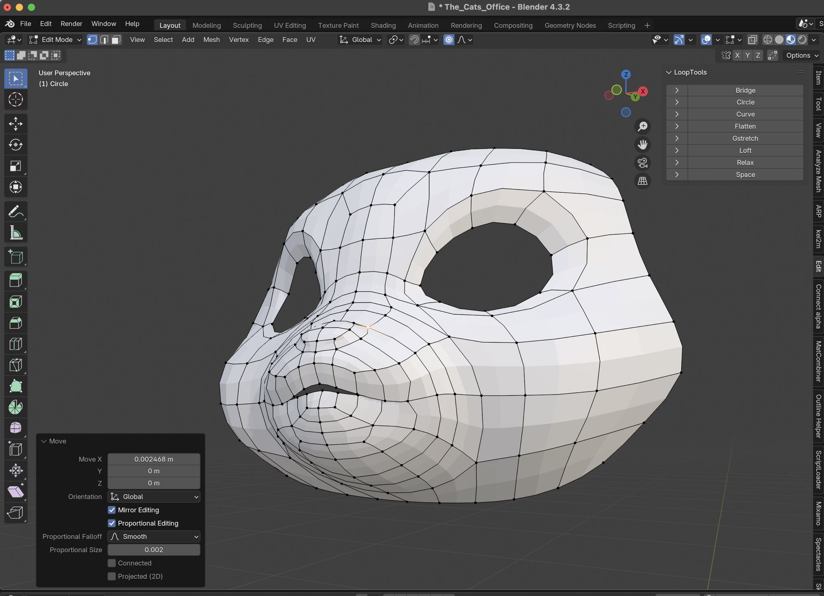This screenshot has height=596, width=824.
Task: Select the Transform tool
Action: (16, 187)
